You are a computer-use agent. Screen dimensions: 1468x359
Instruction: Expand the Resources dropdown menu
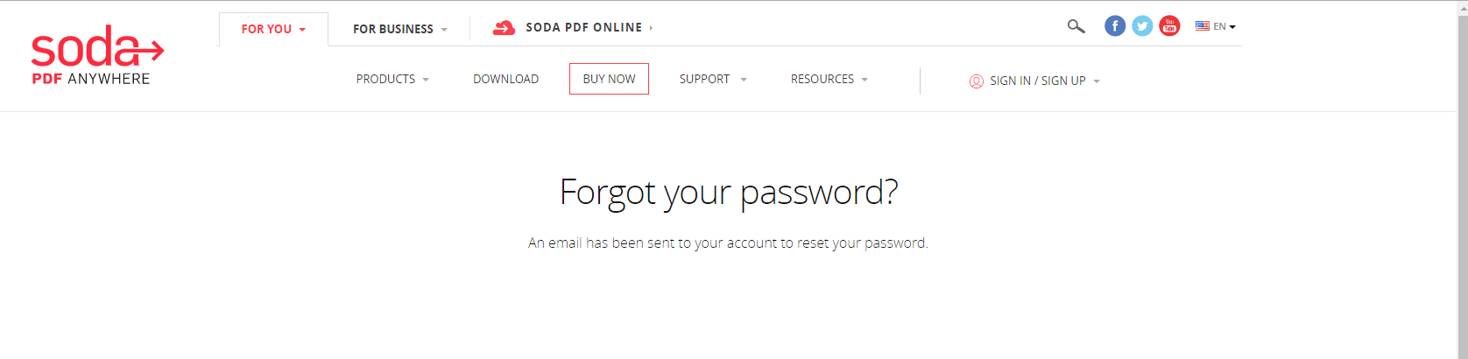829,79
